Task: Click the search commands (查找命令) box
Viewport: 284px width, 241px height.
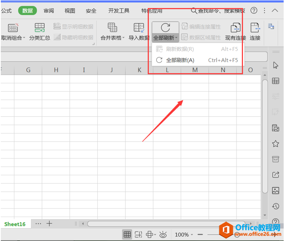Action: coord(218,11)
